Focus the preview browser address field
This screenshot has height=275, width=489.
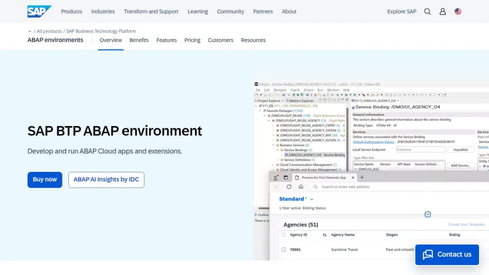point(399,186)
